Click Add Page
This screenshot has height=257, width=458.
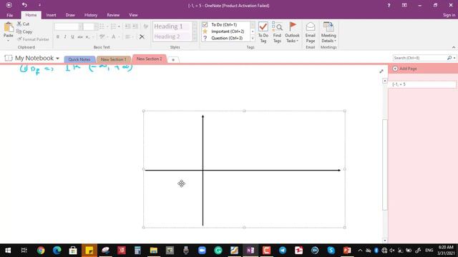[405, 69]
